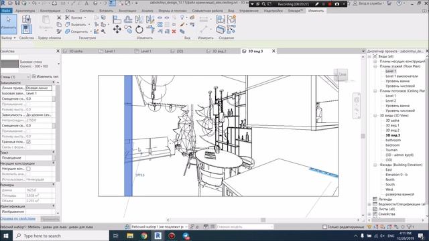The image size is (429, 241).
Task: Open Chrome from the taskbar
Action: click(x=144, y=236)
